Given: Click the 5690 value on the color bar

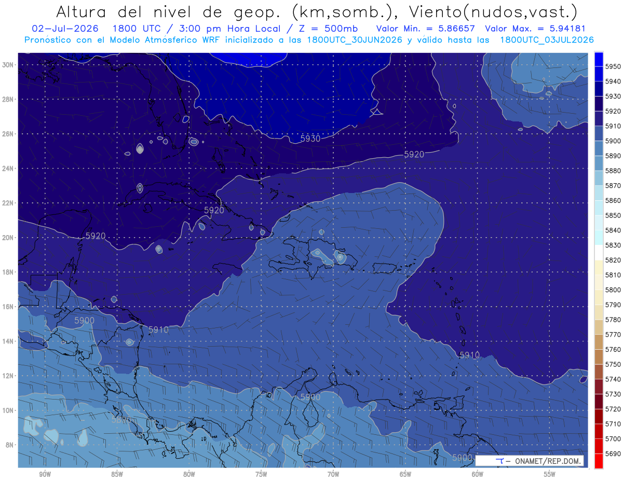Looking at the screenshot, I should tap(613, 453).
